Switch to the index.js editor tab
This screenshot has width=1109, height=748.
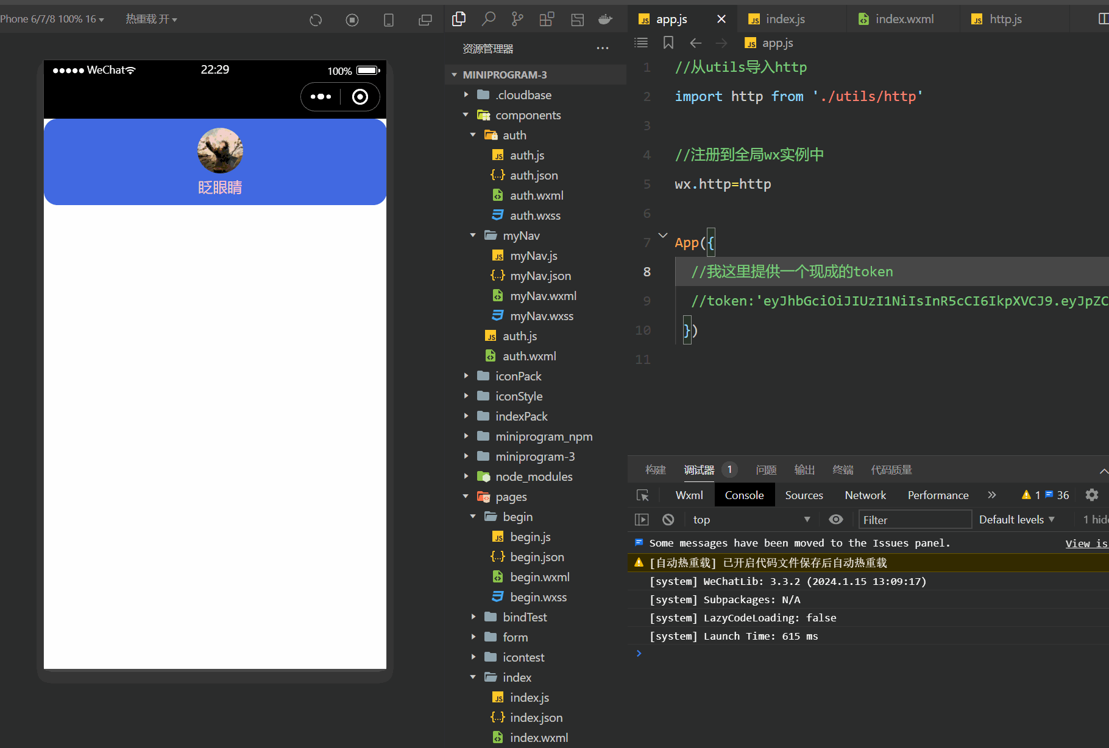(x=785, y=19)
